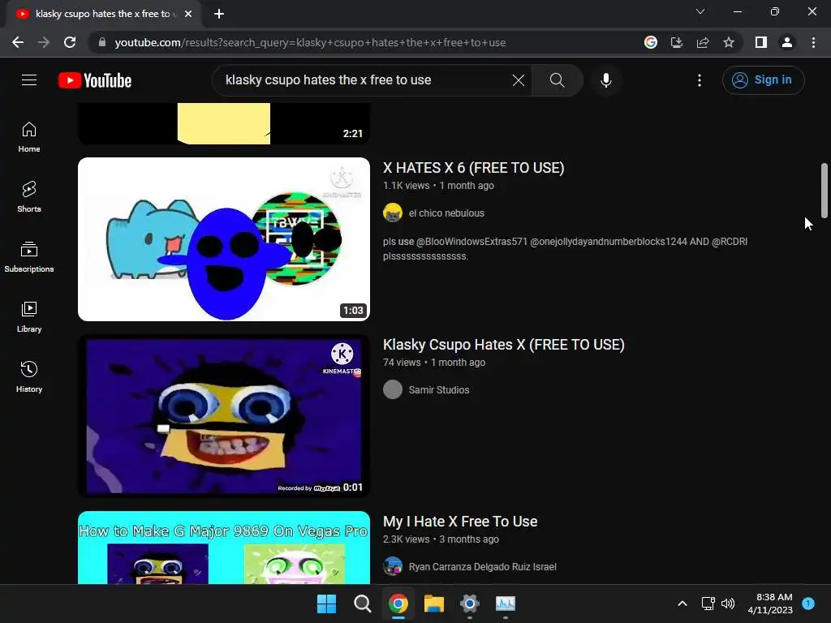
Task: Open network status tray icon
Action: coord(708,604)
